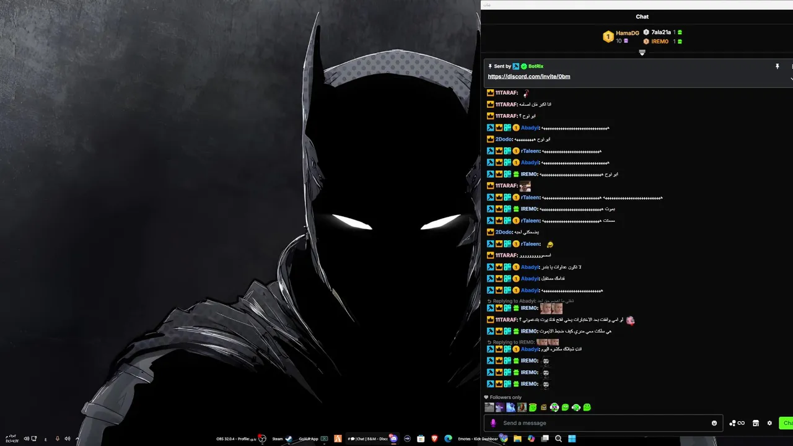Open OBS 32.0.4 in the taskbar
The image size is (793, 446).
coord(241,439)
